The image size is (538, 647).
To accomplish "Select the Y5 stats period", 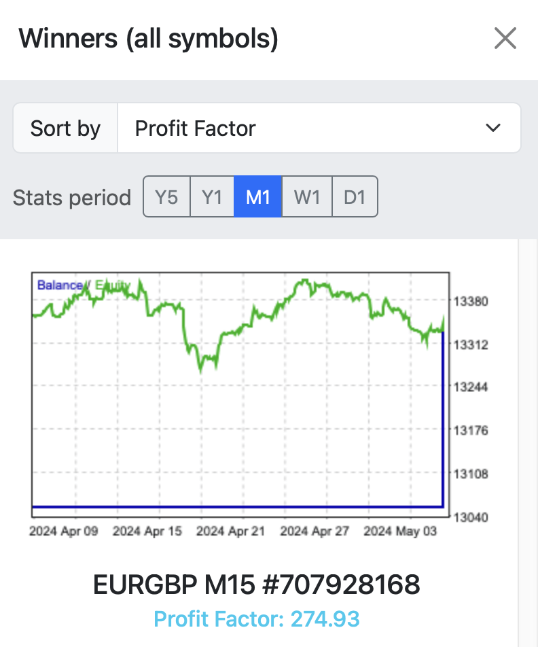I will click(166, 197).
